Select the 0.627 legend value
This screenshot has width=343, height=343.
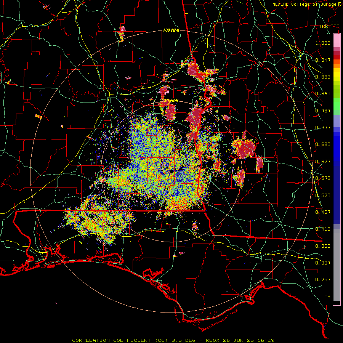pyautogui.click(x=323, y=162)
